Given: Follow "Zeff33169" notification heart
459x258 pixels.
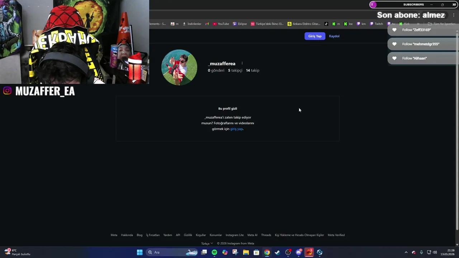Looking at the screenshot, I should (x=394, y=30).
